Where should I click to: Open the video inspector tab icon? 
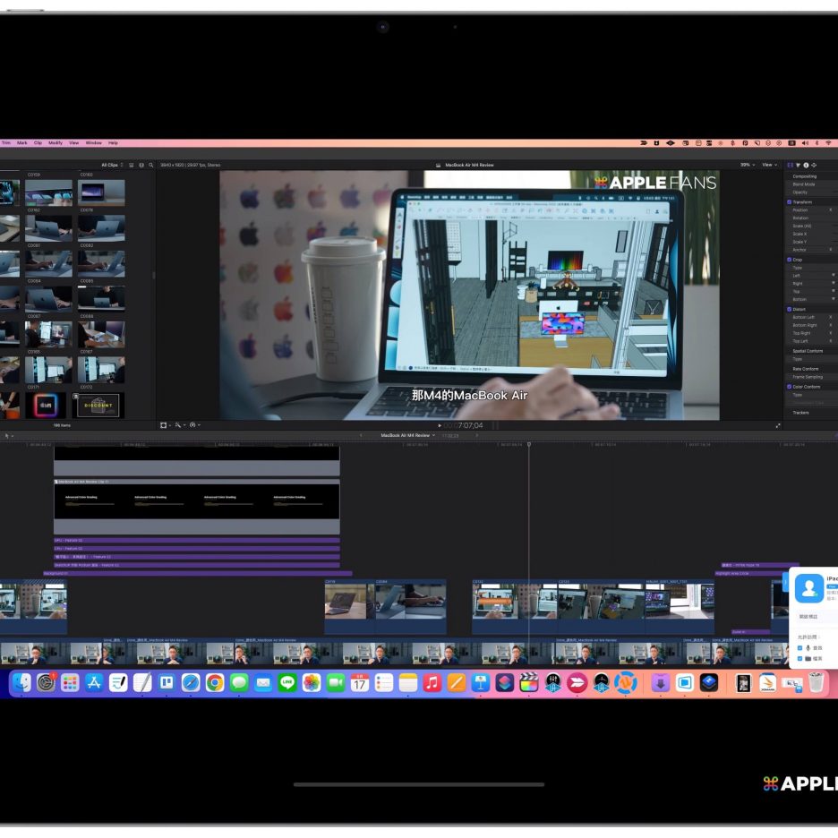point(791,165)
